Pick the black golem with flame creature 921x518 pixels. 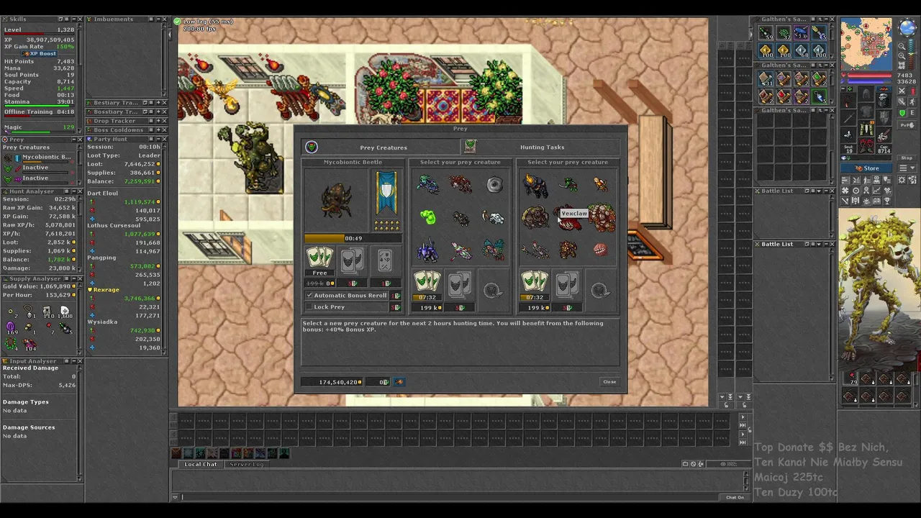click(x=534, y=186)
